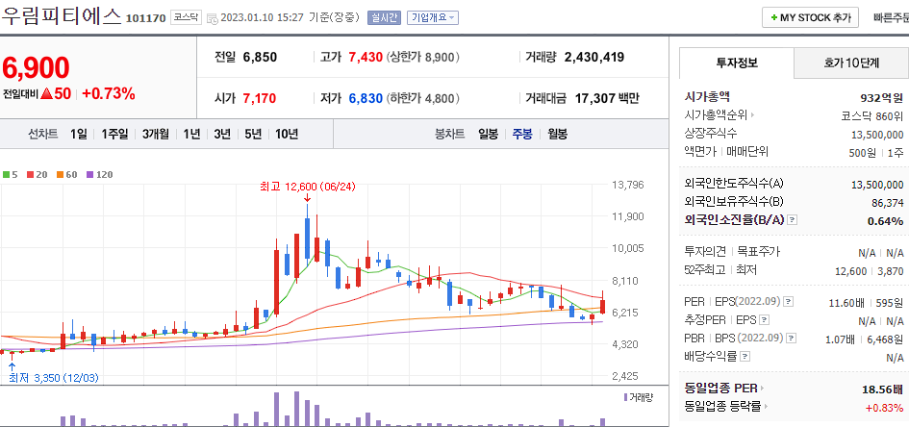Image resolution: width=909 pixels, height=427 pixels.
Task: Click the blue arrow at 최저 3,350 marker
Action: point(11,366)
